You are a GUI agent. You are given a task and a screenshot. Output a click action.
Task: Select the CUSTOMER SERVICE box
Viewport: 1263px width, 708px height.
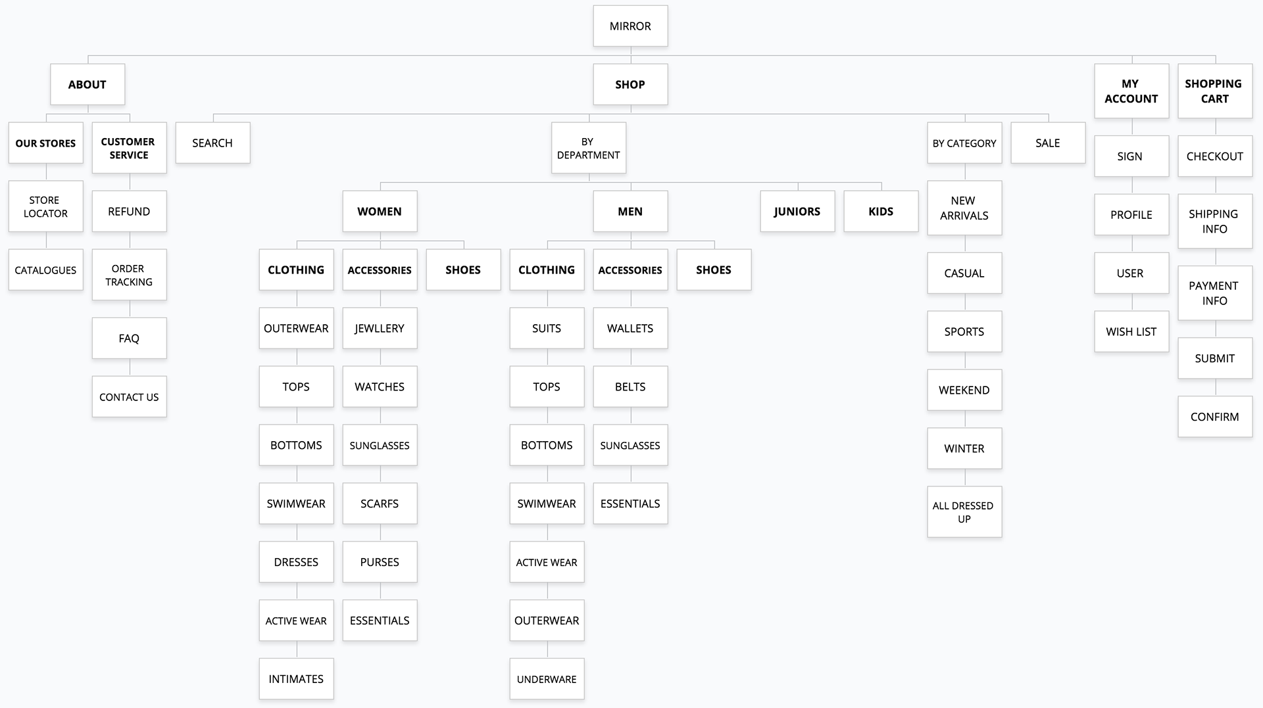[x=130, y=148]
